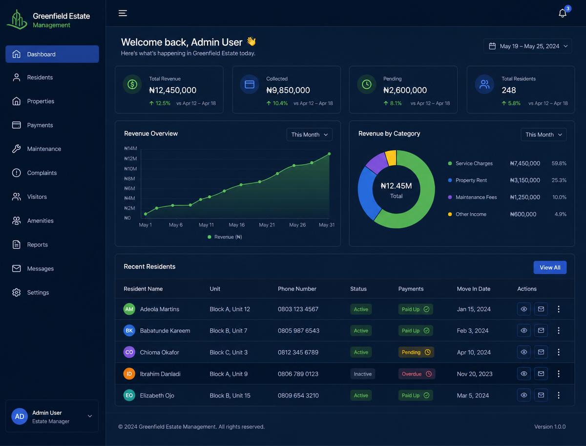Open Maintenance section
Image resolution: width=586 pixels, height=446 pixels.
52,149
